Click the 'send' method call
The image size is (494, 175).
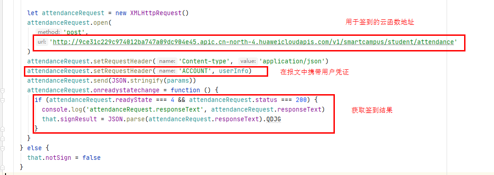[x=101, y=80]
